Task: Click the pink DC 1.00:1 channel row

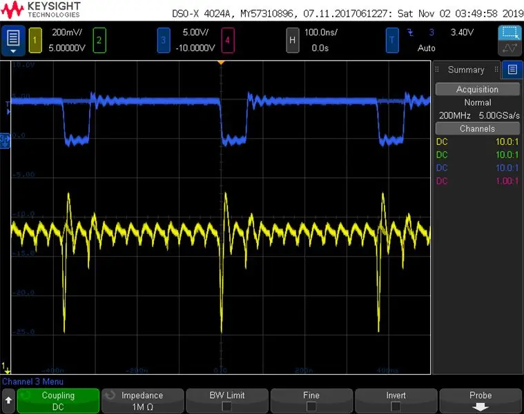Action: [477, 181]
